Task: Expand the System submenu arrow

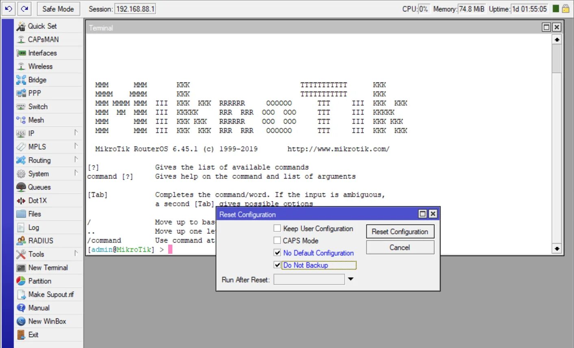Action: pos(76,173)
